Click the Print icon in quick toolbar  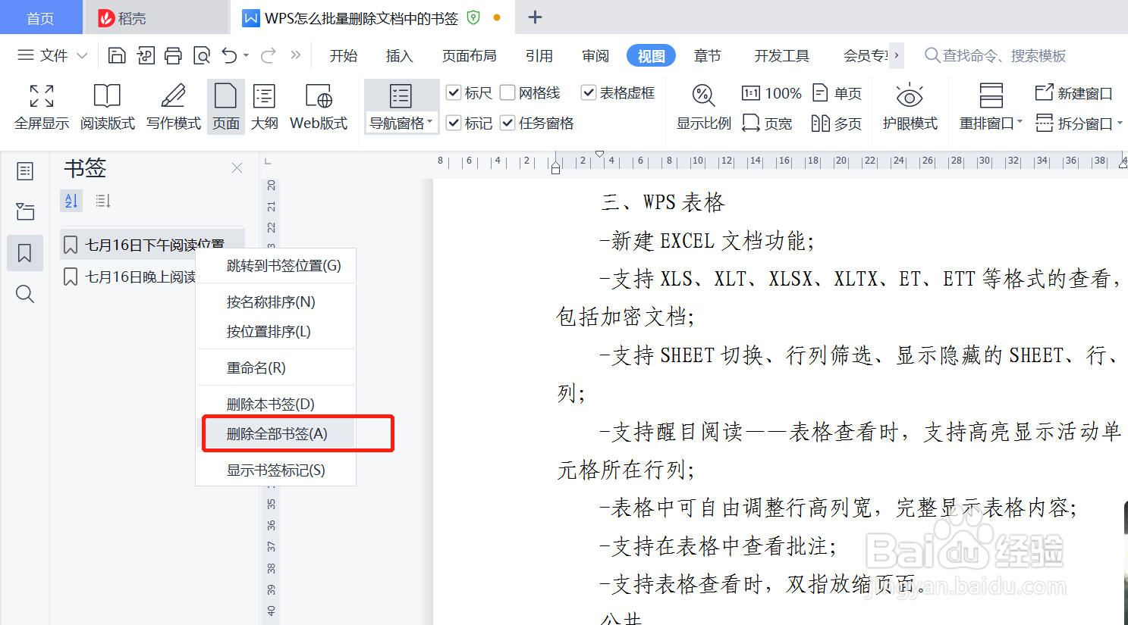pyautogui.click(x=174, y=55)
